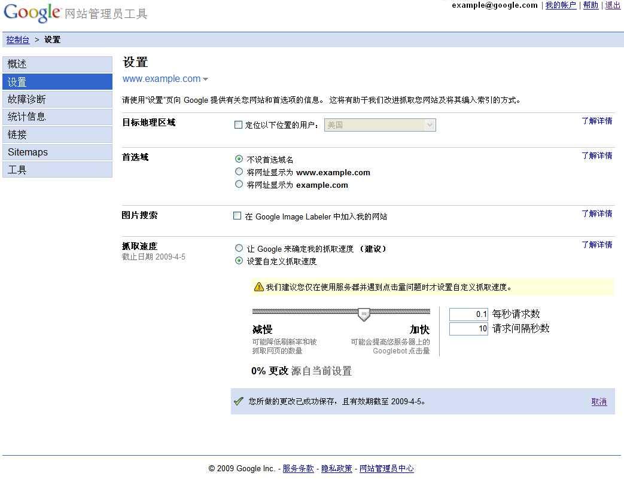Select 设置自定义抓取速度 radio option
The height and width of the screenshot is (482, 624).
pyautogui.click(x=239, y=261)
